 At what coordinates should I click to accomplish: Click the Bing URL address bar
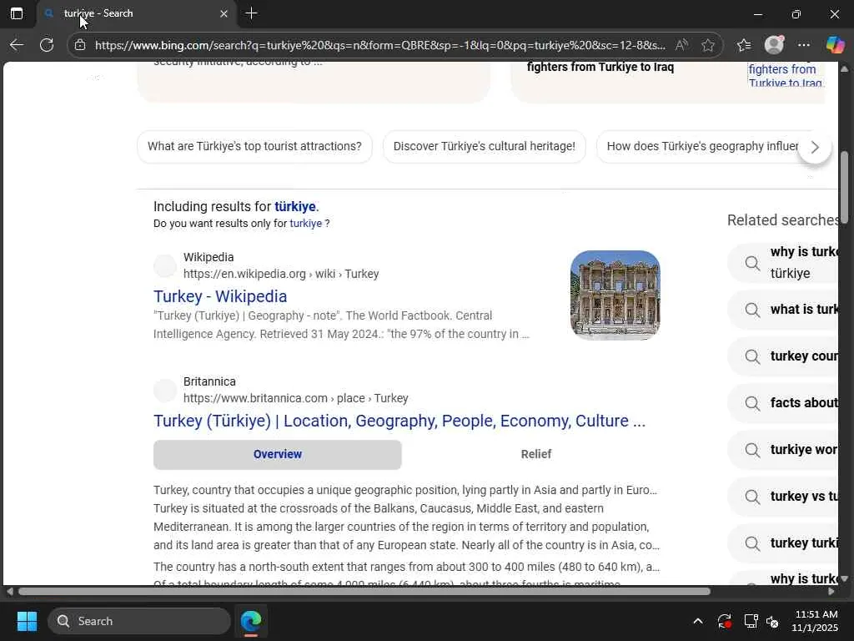379,45
